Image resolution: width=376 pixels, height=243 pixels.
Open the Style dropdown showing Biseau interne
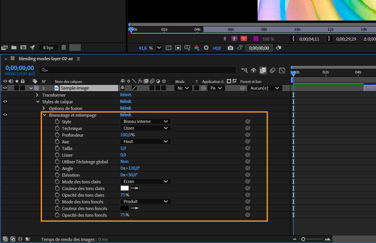tap(145, 121)
